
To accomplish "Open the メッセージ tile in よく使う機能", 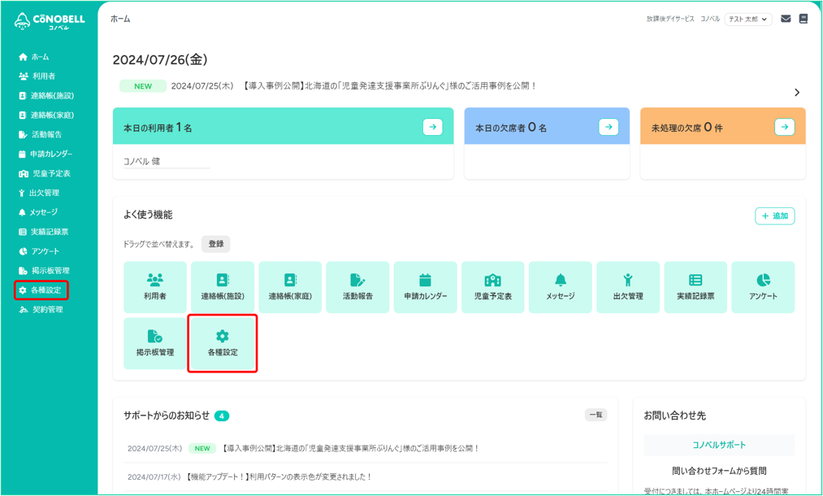I will [x=560, y=287].
